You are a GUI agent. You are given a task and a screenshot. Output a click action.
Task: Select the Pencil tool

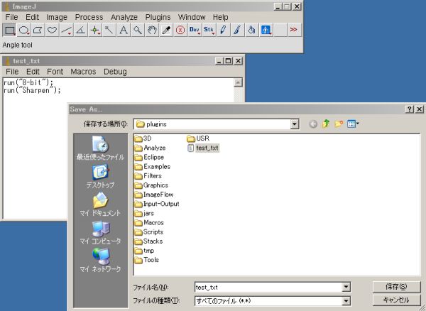point(223,30)
